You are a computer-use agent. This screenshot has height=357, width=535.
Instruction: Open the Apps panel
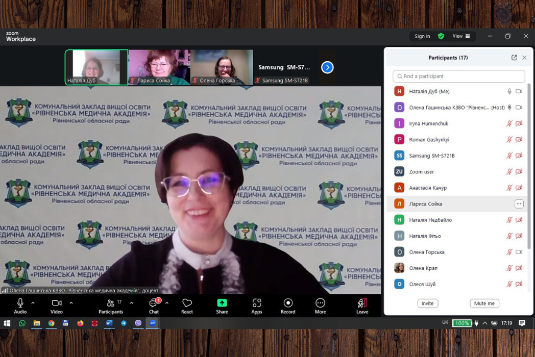coord(256,303)
